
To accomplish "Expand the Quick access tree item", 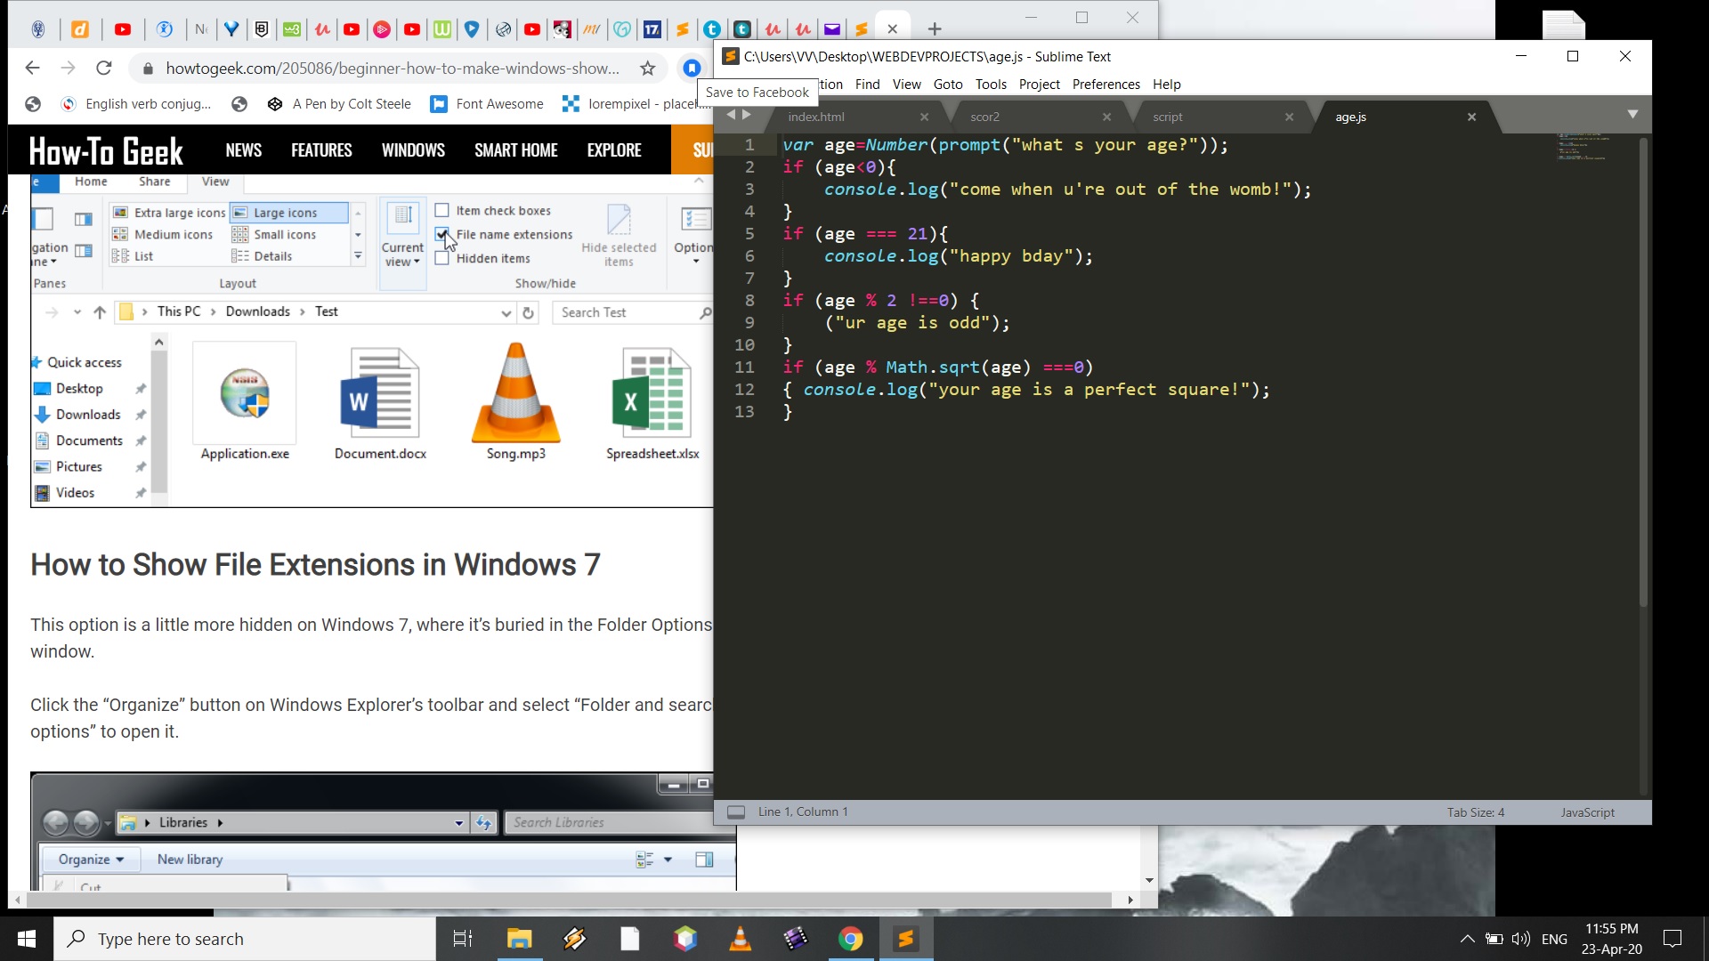I will [x=32, y=361].
